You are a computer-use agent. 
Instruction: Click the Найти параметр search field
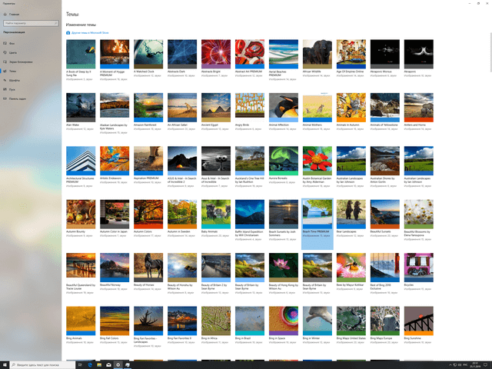coord(31,23)
